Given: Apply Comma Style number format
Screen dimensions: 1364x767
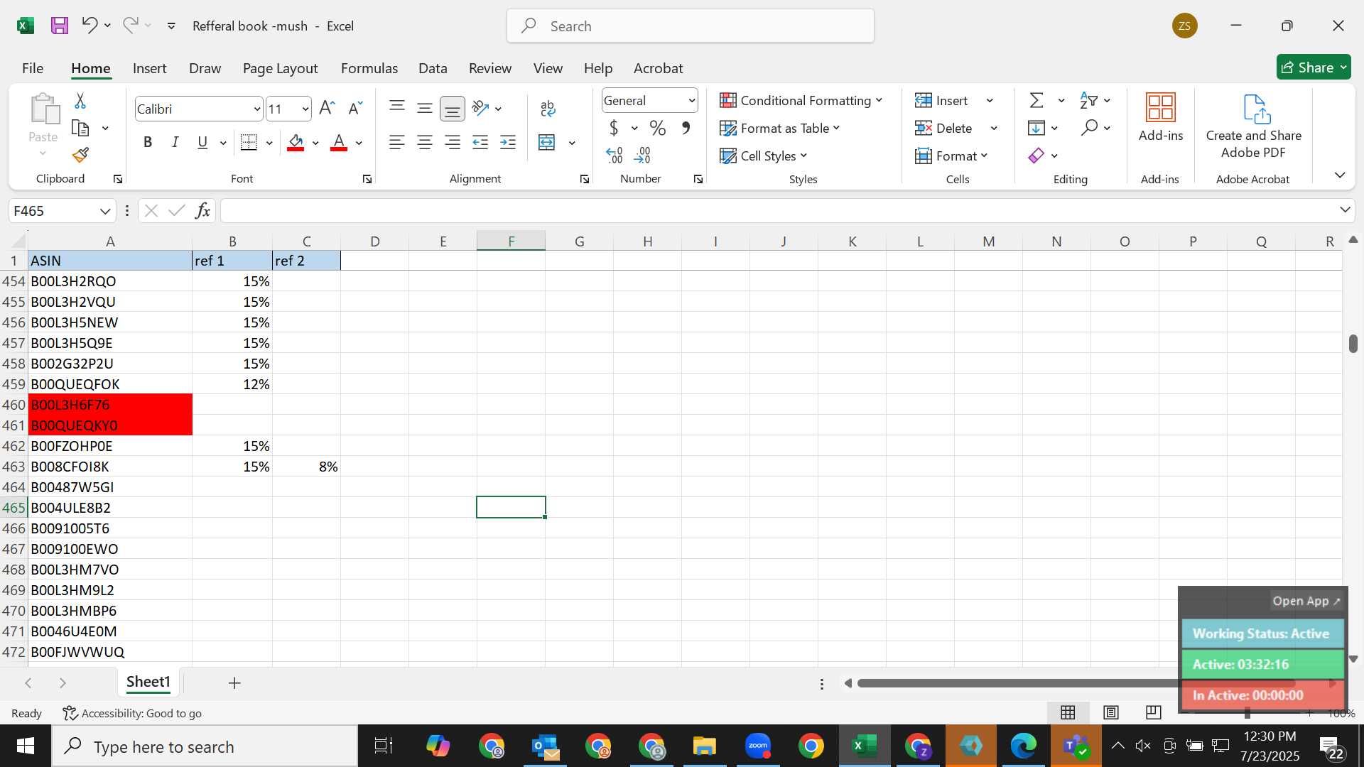Looking at the screenshot, I should (x=686, y=129).
